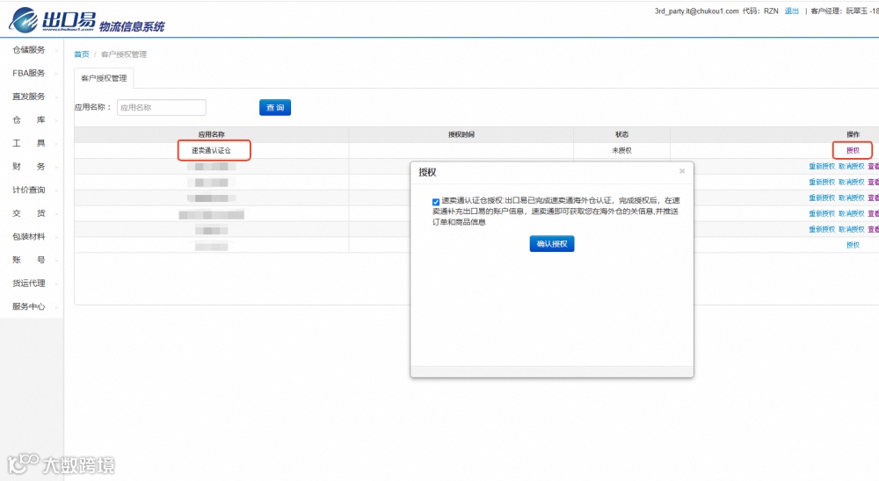The height and width of the screenshot is (481, 879).
Task: Select the 速卖通认证仓 table cell
Action: pos(211,150)
